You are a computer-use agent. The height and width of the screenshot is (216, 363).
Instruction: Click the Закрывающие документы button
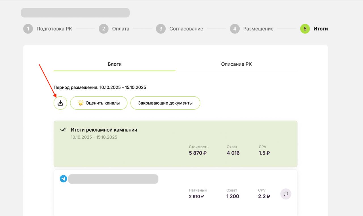tap(165, 103)
